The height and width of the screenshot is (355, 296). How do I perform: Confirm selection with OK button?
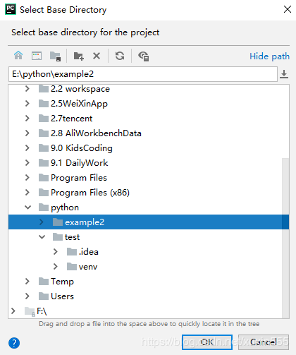207,342
